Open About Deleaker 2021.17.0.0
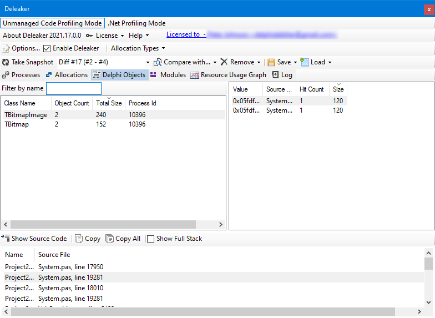 point(42,36)
